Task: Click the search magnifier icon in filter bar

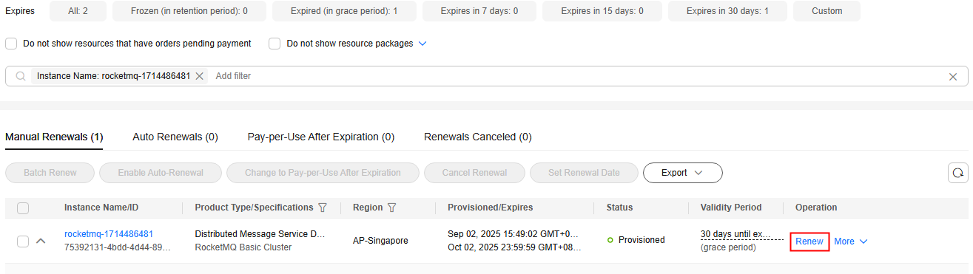Action: coord(21,76)
